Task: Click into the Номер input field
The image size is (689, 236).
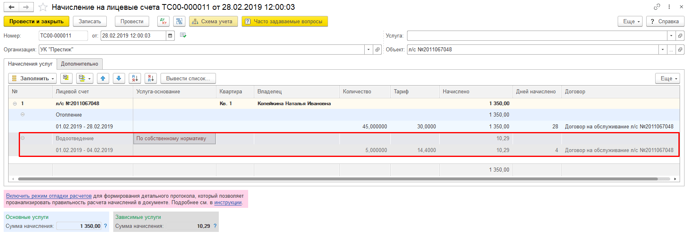Action: pos(63,36)
